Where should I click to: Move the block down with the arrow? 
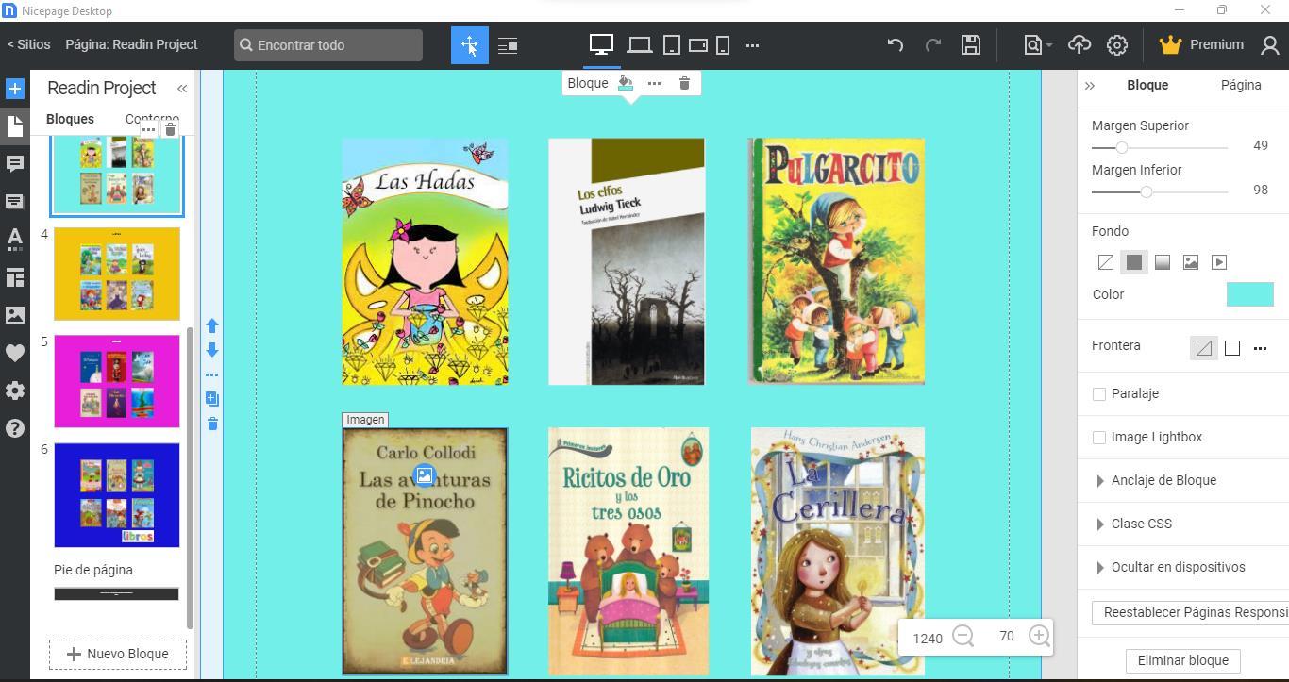tap(212, 350)
